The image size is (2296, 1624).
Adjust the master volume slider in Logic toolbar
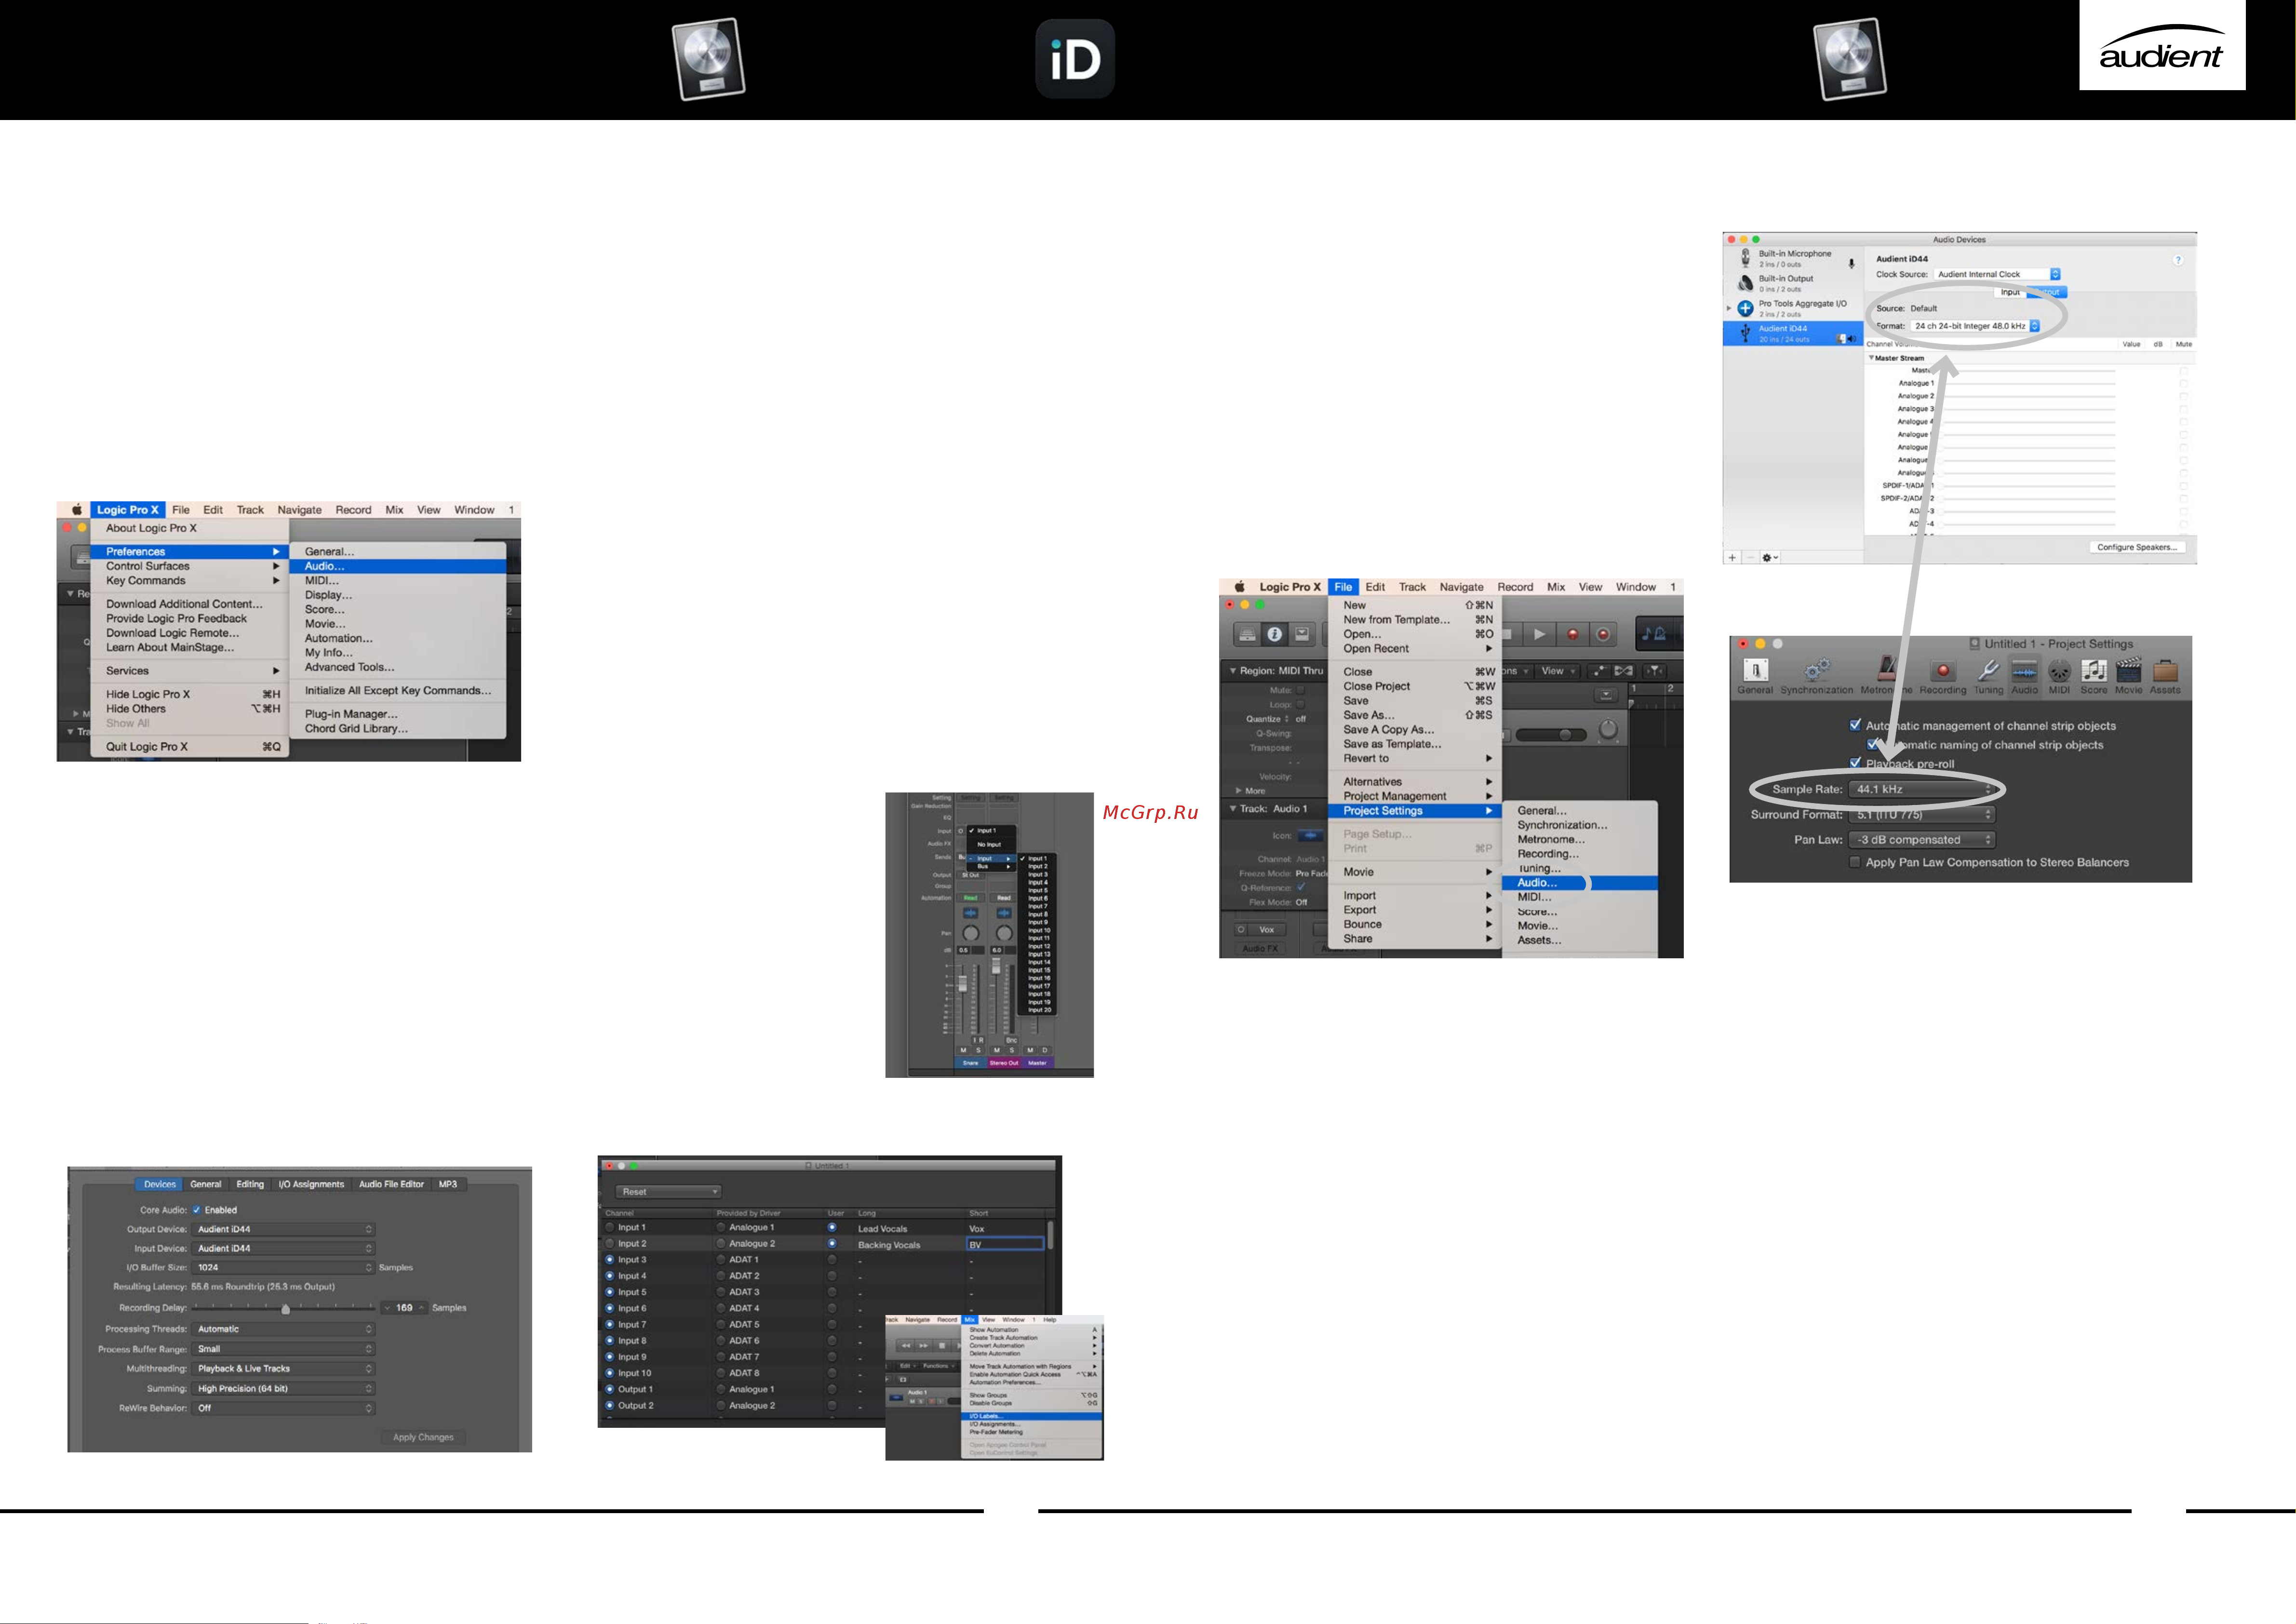1551,735
